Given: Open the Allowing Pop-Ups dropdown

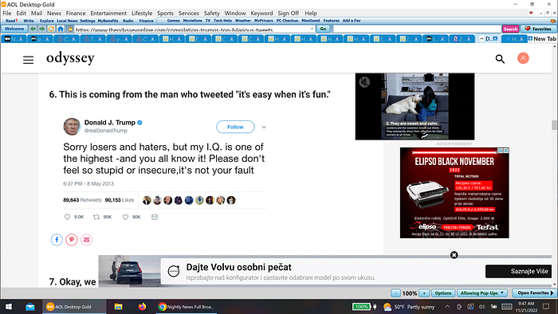Looking at the screenshot, I should (481, 293).
